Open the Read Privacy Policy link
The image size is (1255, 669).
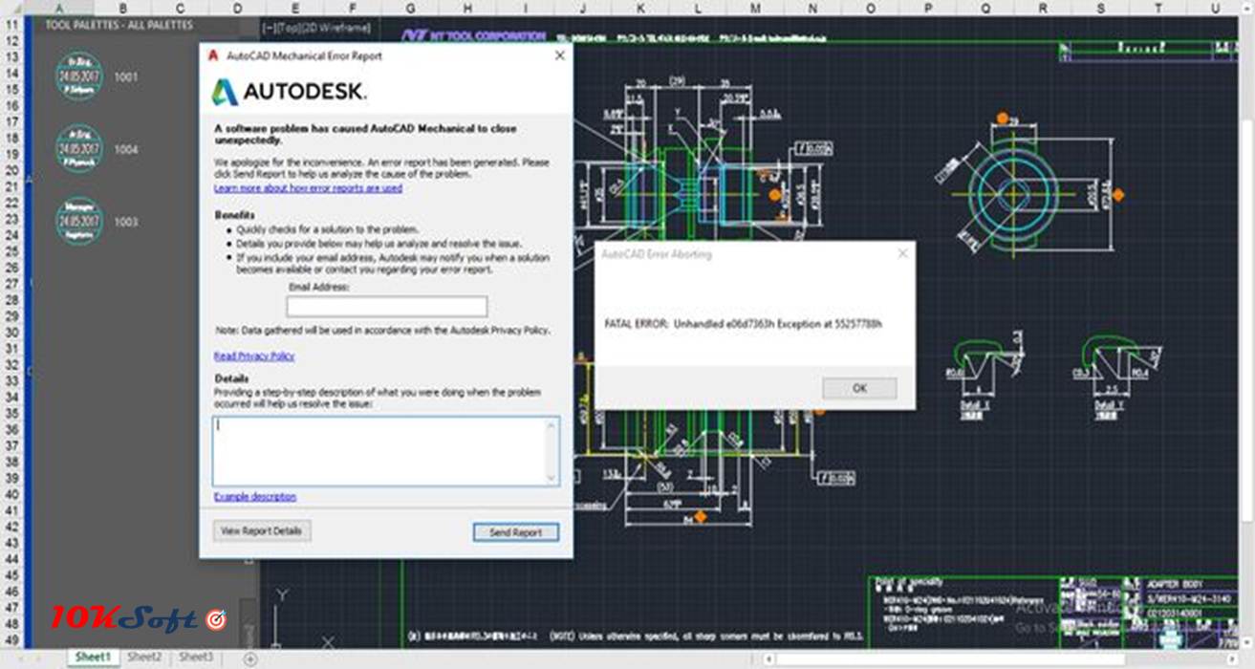point(254,356)
